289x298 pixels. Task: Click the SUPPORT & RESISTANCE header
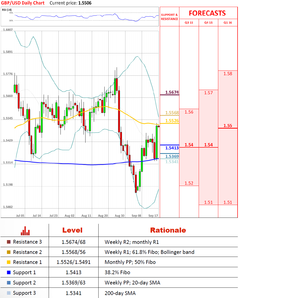click(170, 17)
